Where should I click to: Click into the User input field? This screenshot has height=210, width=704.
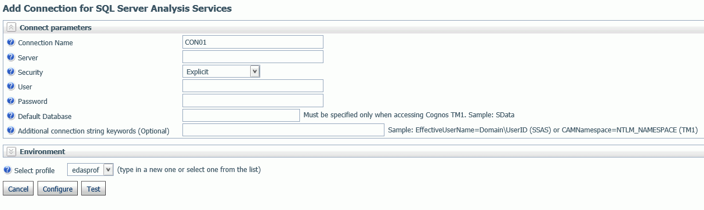point(253,85)
